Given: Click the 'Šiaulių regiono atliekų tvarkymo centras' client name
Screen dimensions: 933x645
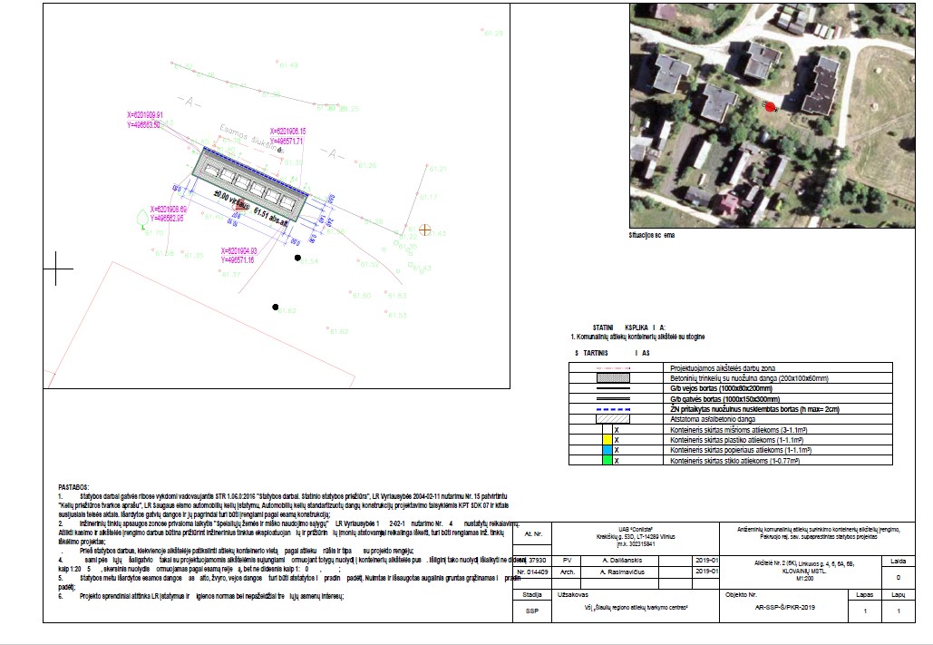Looking at the screenshot, I should click(x=637, y=608).
